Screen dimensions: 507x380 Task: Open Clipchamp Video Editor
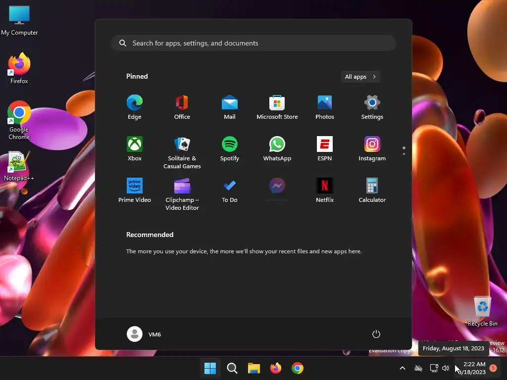(182, 194)
